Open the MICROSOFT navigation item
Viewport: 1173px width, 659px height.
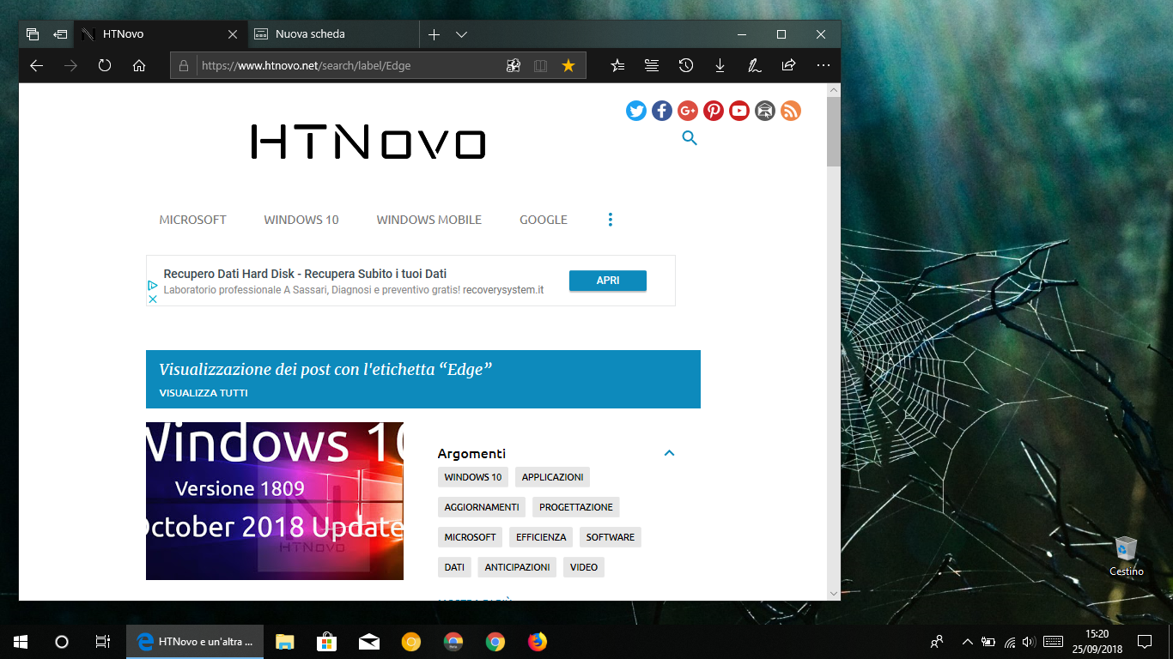pyautogui.click(x=193, y=220)
